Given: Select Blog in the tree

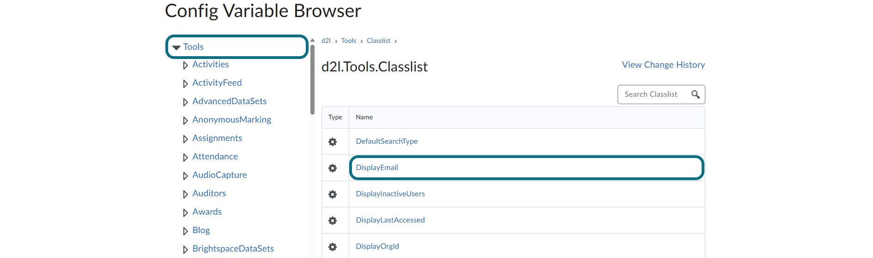Looking at the screenshot, I should pyautogui.click(x=201, y=230).
